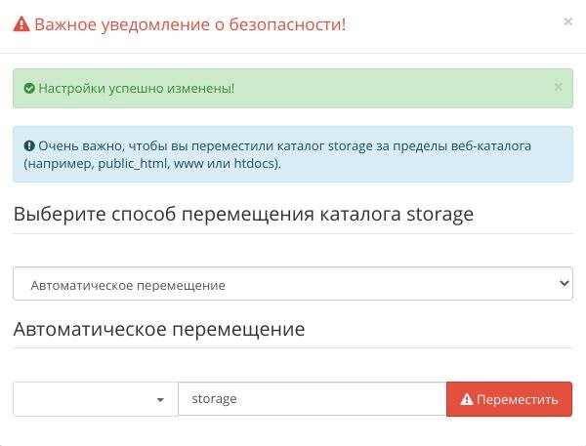Screen dimensions: 586x446
Task: Click the Выберите способ перемещения heading
Action: pos(243,215)
